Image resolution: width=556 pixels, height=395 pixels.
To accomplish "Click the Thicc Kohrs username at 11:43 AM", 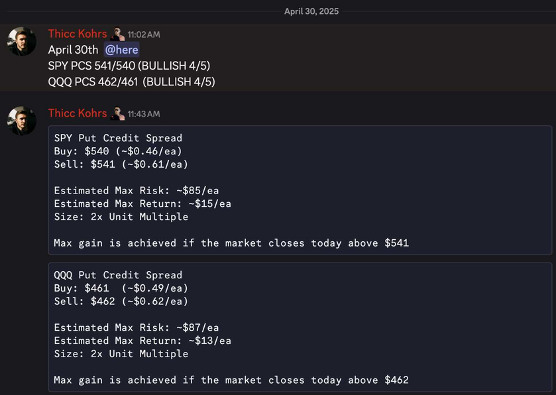I will coord(78,113).
